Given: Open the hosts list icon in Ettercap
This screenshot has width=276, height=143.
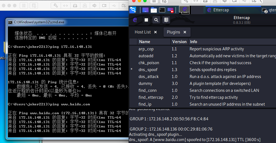Looking at the screenshot, I should coord(166,20).
